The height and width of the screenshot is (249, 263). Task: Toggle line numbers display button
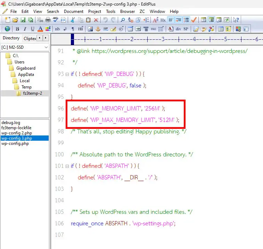coord(186,20)
